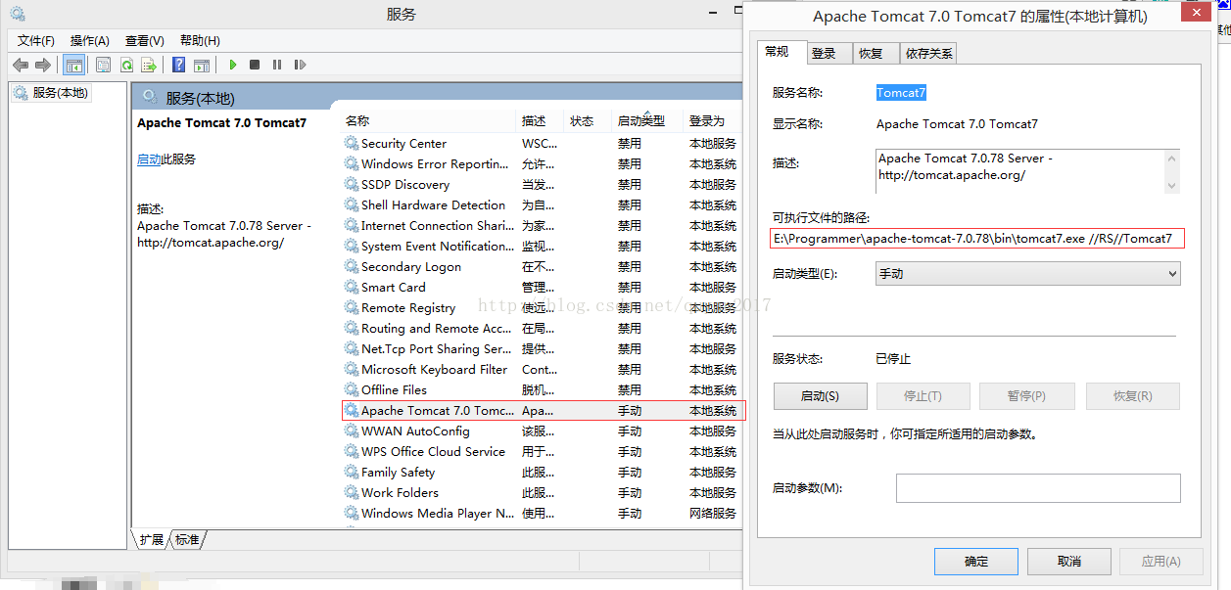Image resolution: width=1231 pixels, height=590 pixels.
Task: Click the executable path text field
Action: tap(977, 239)
